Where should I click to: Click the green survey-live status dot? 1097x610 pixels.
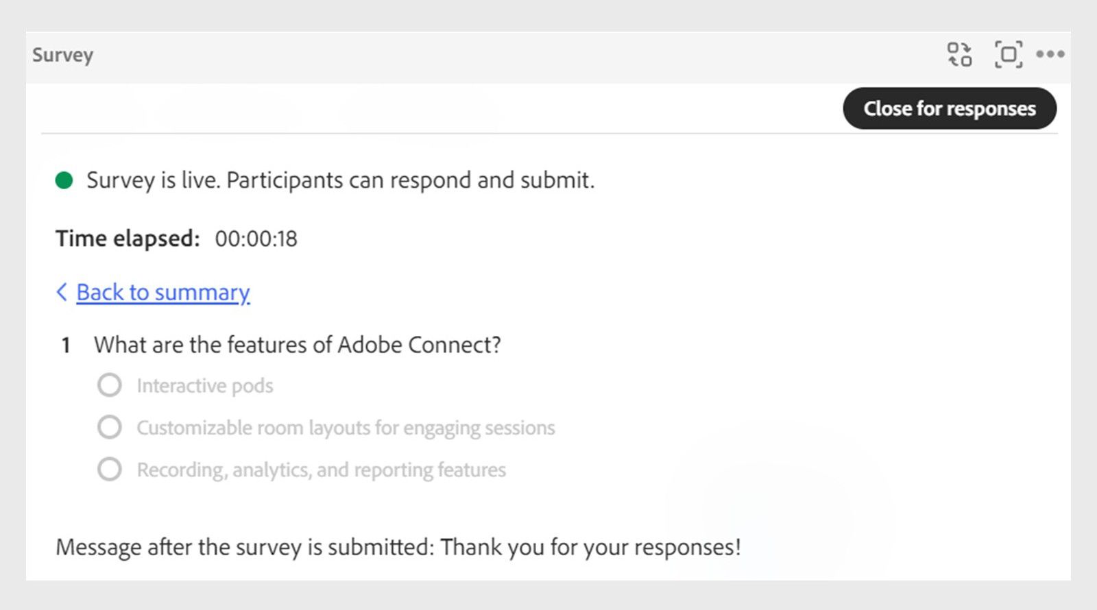point(62,180)
